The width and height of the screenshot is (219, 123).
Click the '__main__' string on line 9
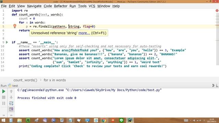click(47, 42)
